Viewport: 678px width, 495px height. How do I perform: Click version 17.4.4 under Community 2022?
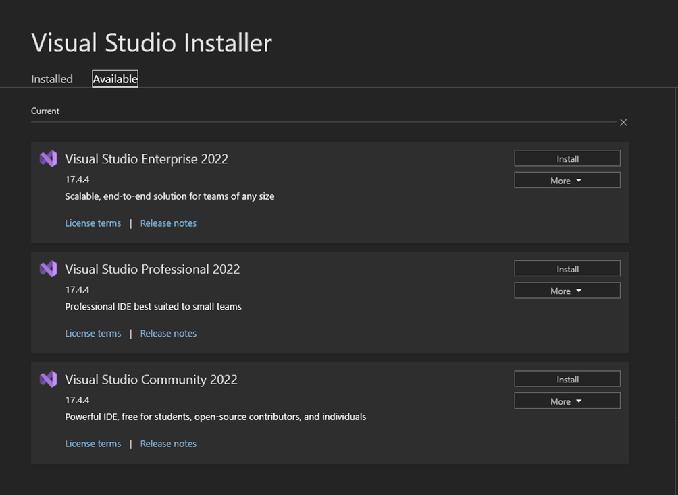tap(77, 400)
